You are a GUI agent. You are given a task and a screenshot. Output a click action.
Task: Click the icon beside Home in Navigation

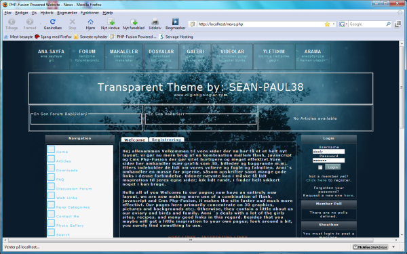click(51, 150)
